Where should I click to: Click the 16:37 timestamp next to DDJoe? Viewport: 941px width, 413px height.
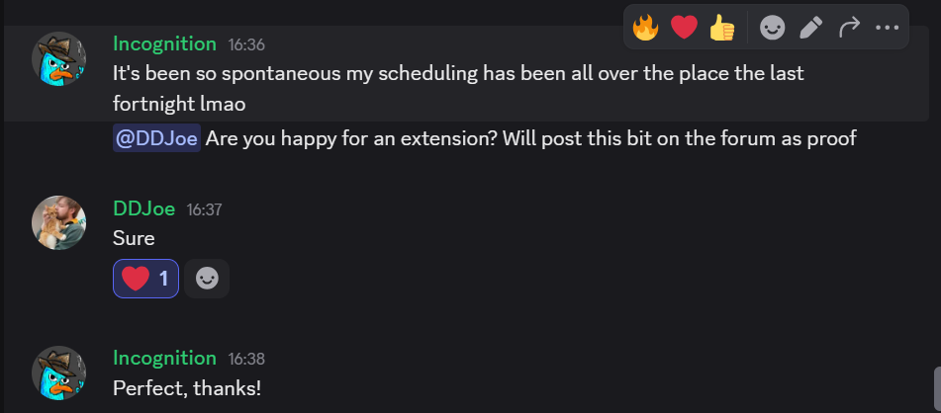[205, 209]
